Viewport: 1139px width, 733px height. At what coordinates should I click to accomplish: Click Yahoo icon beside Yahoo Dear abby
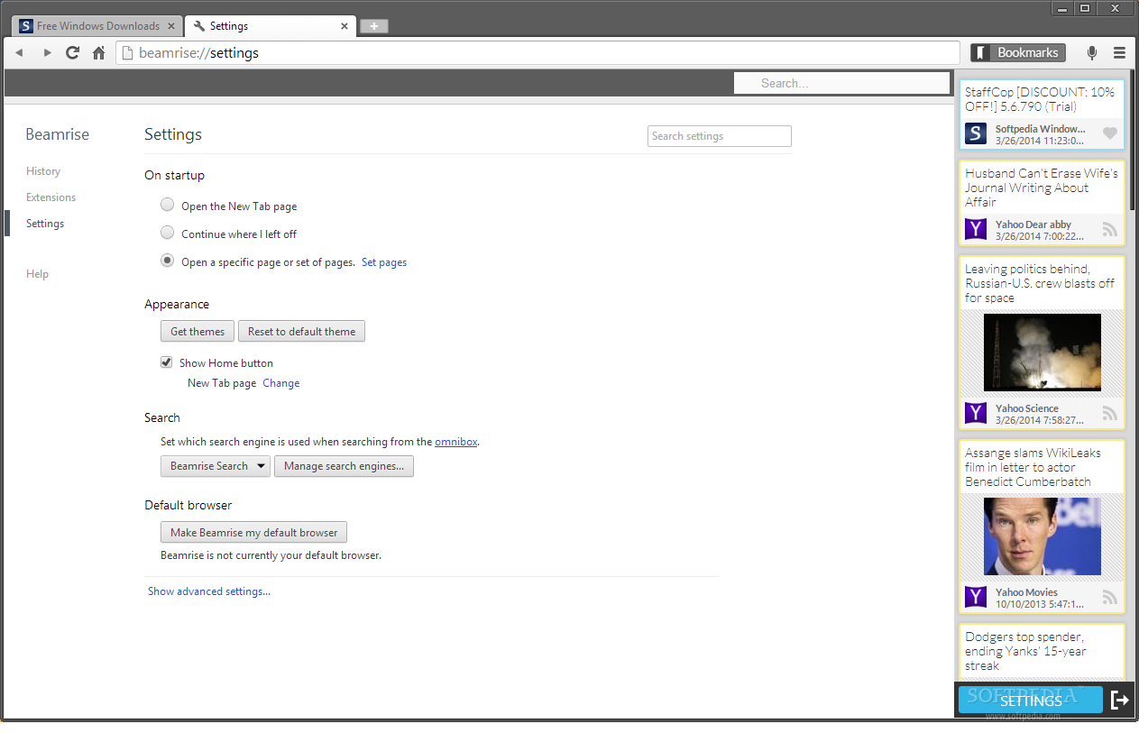click(x=976, y=229)
